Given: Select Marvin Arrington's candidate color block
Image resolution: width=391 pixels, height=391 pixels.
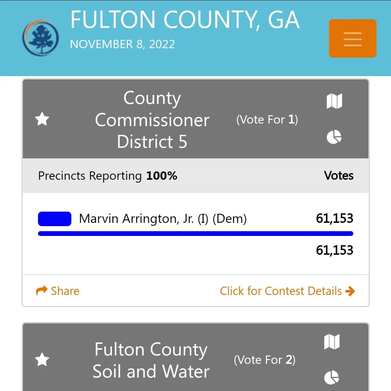Looking at the screenshot, I should [x=54, y=219].
